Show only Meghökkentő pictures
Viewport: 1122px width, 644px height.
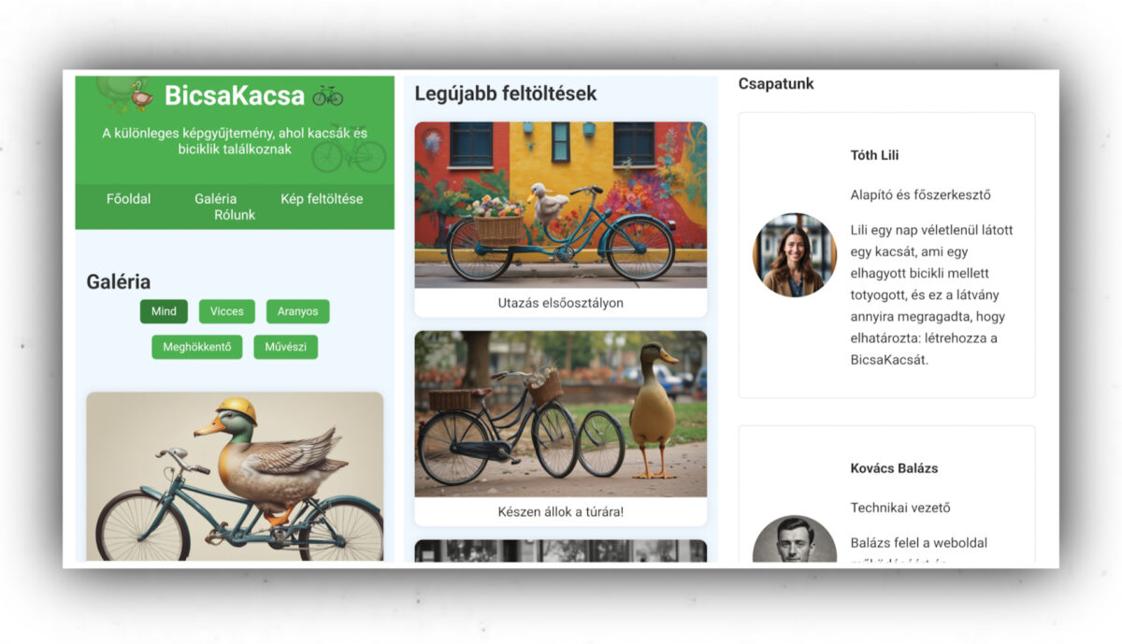197,347
